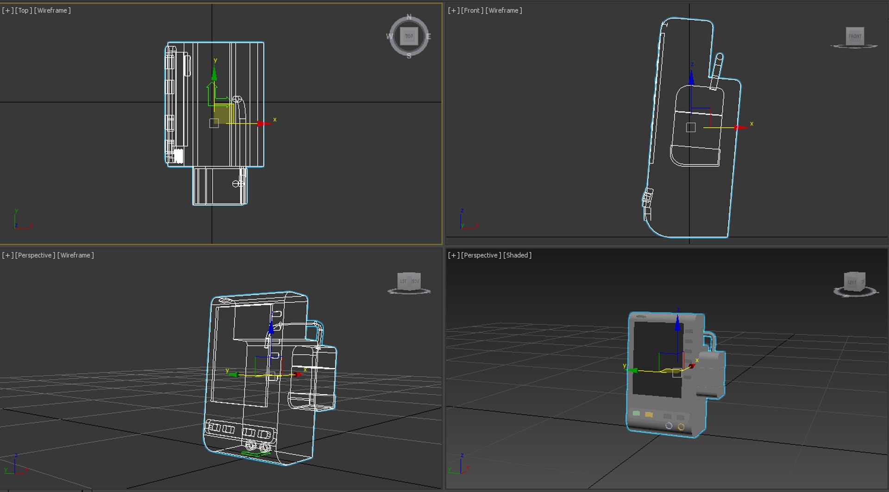Click the TOP face of the ViewCube
889x492 pixels.
[x=409, y=36]
